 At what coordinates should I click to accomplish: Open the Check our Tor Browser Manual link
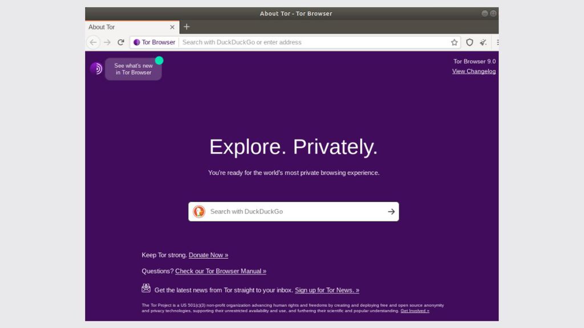coord(220,271)
